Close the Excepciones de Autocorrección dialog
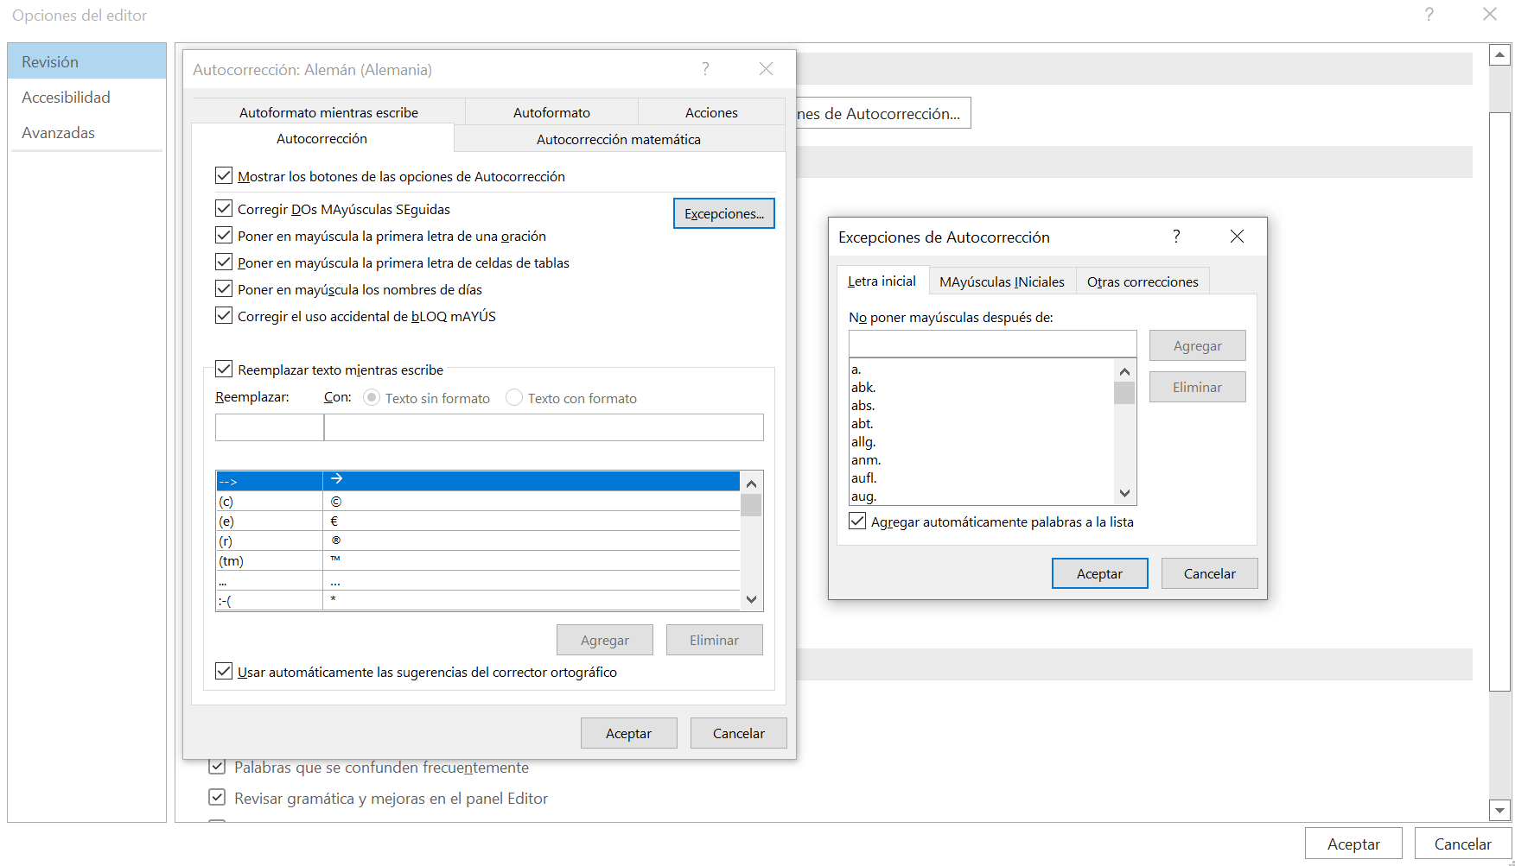This screenshot has width=1515, height=866. (x=1237, y=237)
